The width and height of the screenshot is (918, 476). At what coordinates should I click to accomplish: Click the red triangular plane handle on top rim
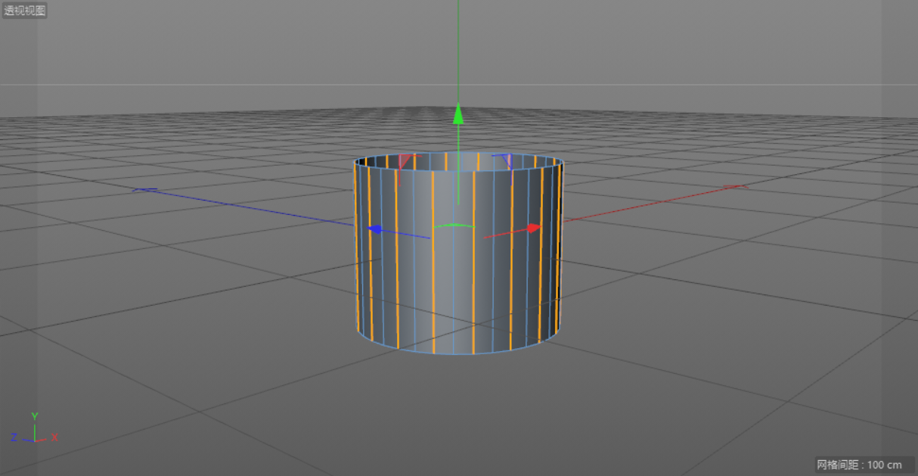coord(405,160)
